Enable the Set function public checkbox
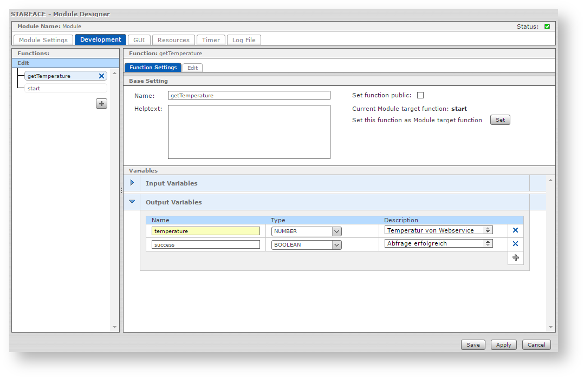 [420, 96]
